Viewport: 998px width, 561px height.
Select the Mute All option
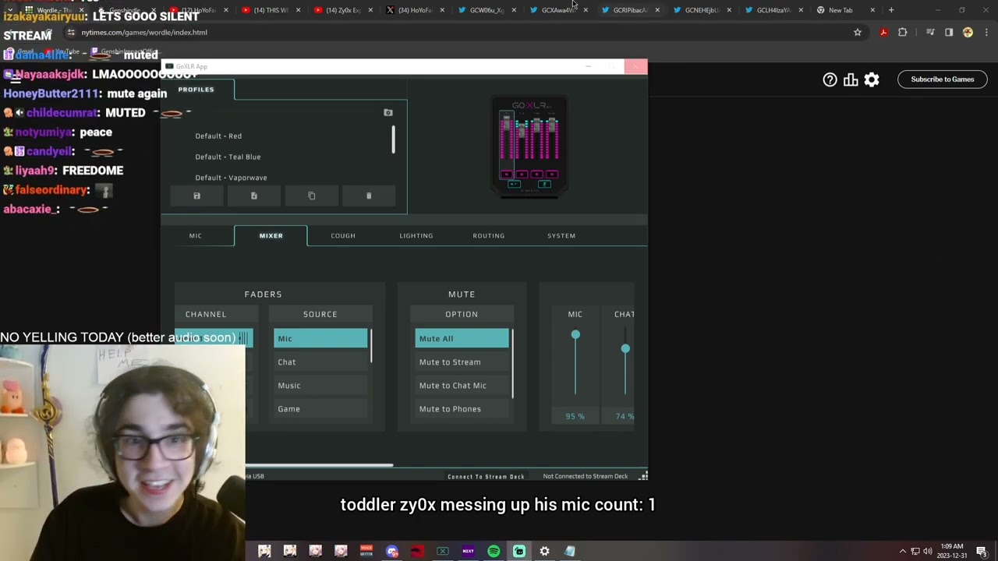click(462, 338)
